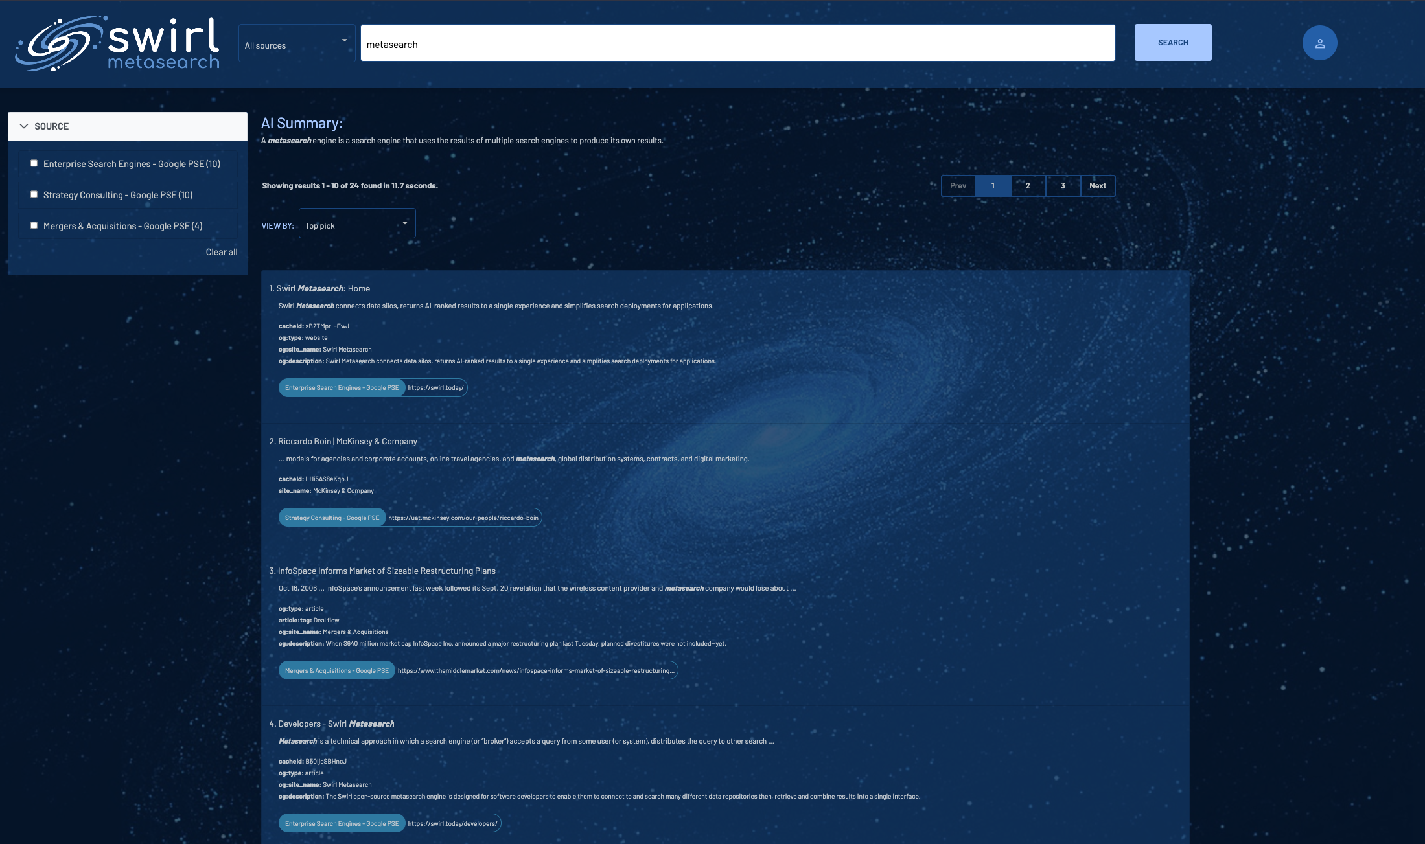Check Enterprise Search Engines - Google PSE
Viewport: 1425px width, 844px height.
34,164
